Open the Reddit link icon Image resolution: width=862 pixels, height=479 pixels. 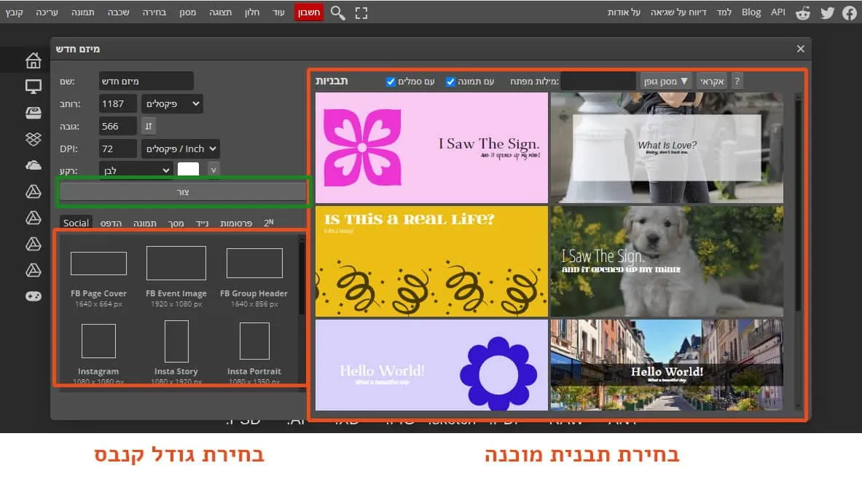803,12
